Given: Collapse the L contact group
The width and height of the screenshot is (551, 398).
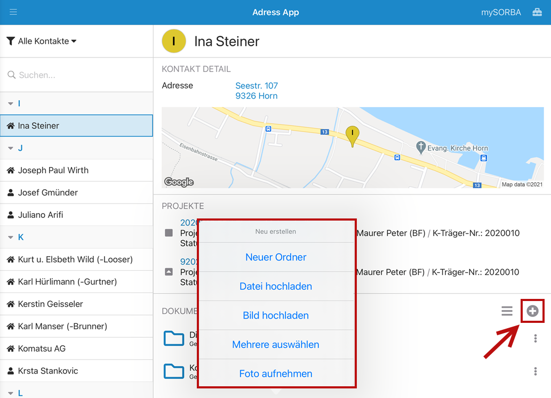Looking at the screenshot, I should (11, 393).
